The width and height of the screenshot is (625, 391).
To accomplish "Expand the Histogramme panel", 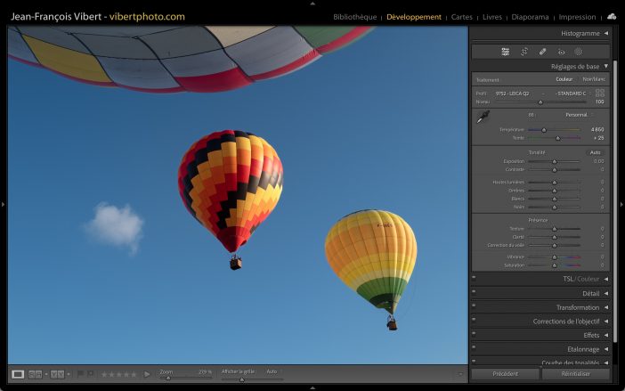I will [605, 33].
